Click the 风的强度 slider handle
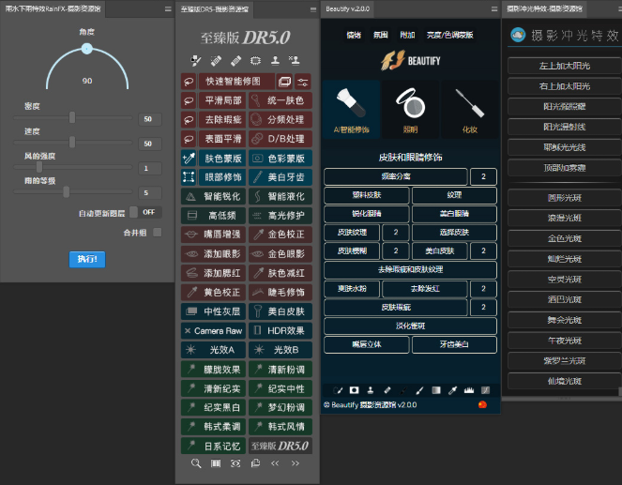Image resolution: width=622 pixels, height=485 pixels. pyautogui.click(x=39, y=167)
